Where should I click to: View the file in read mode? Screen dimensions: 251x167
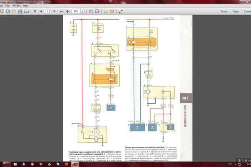coord(120,11)
